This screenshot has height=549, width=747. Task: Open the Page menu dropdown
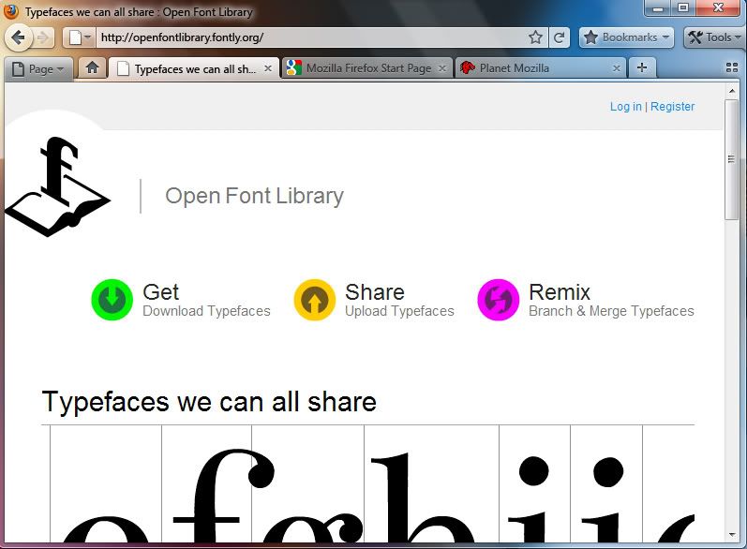coord(39,69)
